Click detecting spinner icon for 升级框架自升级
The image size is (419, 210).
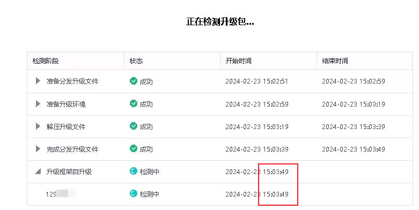[134, 171]
